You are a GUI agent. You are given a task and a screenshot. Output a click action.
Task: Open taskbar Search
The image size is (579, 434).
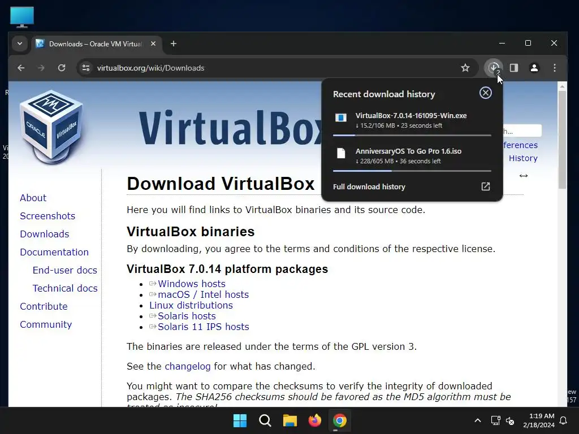click(265, 420)
